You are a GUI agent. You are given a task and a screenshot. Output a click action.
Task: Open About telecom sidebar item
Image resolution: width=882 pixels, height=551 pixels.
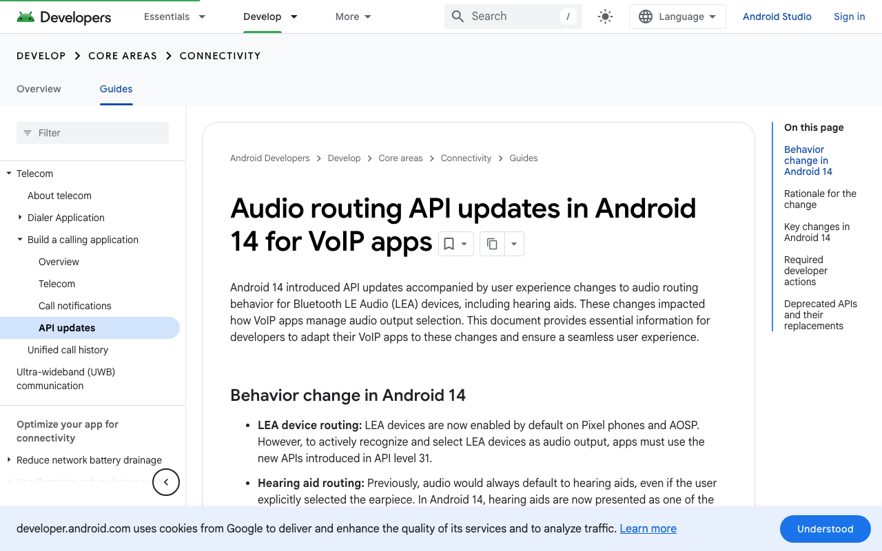pyautogui.click(x=59, y=196)
